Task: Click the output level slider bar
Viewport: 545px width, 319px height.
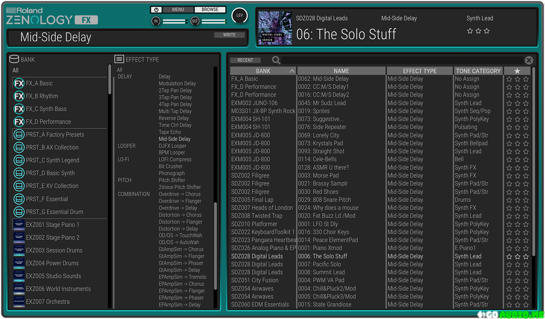Action: [x=214, y=21]
